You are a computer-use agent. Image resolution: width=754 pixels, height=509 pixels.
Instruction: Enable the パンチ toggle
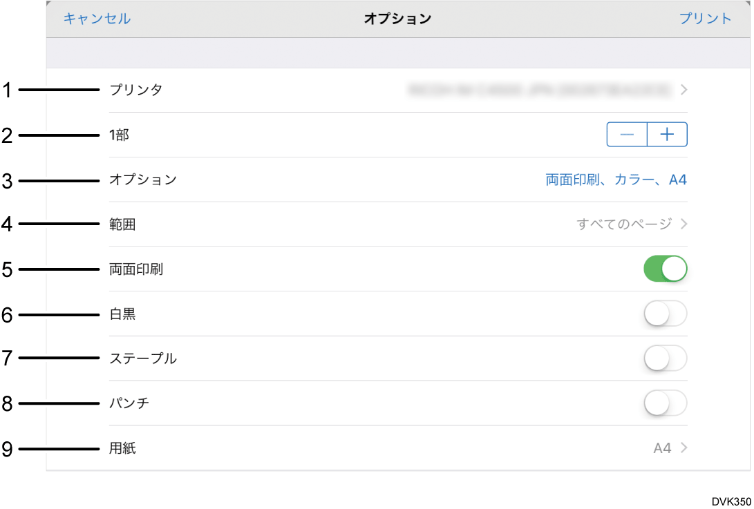click(x=665, y=403)
